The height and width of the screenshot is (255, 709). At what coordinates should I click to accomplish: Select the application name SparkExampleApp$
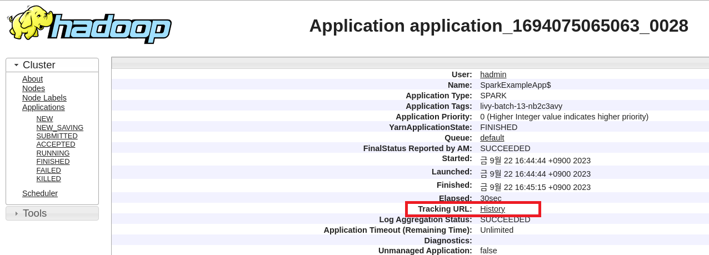pos(516,85)
